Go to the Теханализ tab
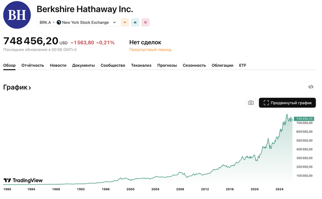The height and width of the screenshot is (199, 322). click(x=141, y=65)
